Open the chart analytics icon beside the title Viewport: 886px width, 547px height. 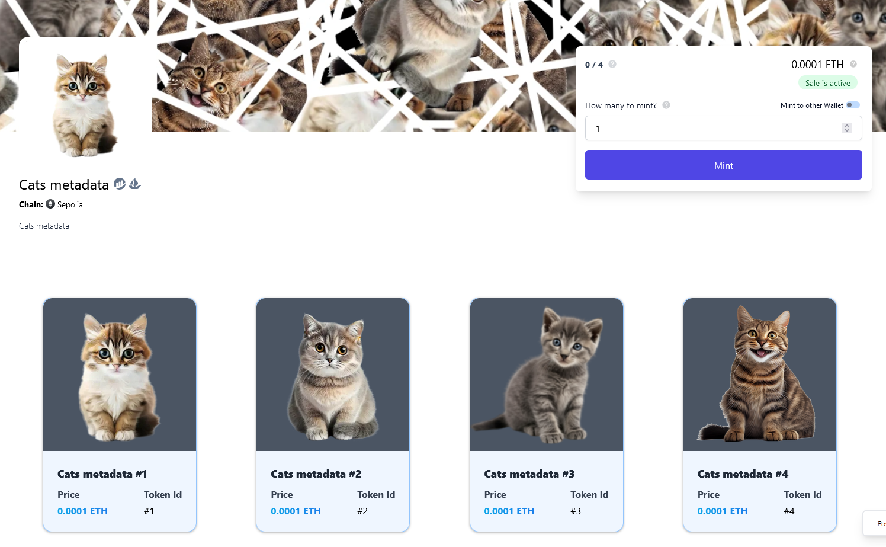point(120,184)
